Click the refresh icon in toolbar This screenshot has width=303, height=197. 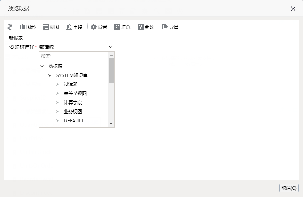click(x=10, y=27)
